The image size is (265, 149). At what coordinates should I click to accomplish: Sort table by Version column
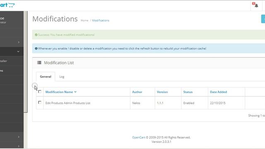tap(162, 92)
